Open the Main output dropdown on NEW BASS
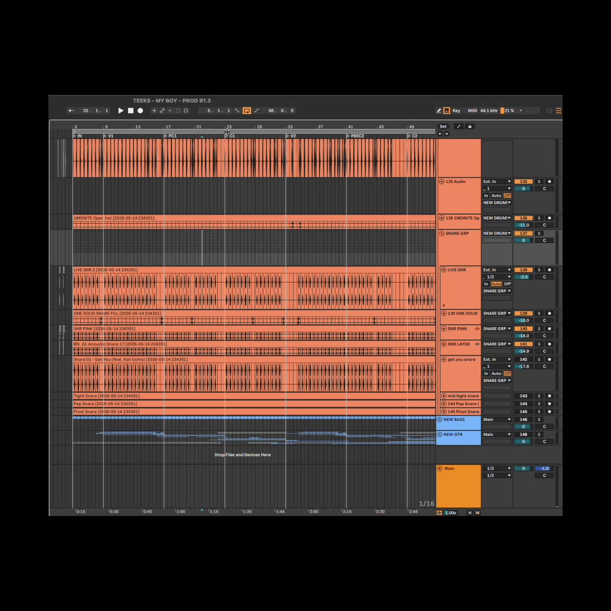Image resolution: width=611 pixels, height=611 pixels. 497,420
